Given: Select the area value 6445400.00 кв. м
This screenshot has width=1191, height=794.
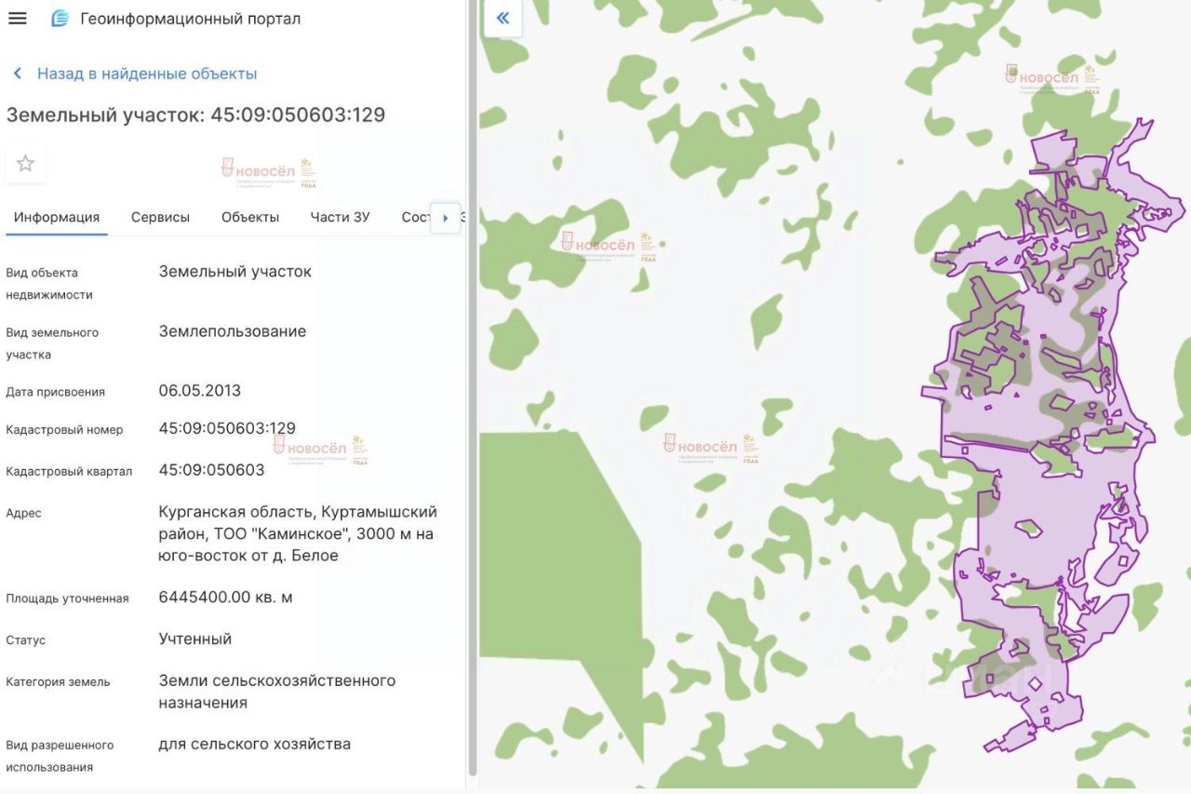Looking at the screenshot, I should pyautogui.click(x=226, y=597).
